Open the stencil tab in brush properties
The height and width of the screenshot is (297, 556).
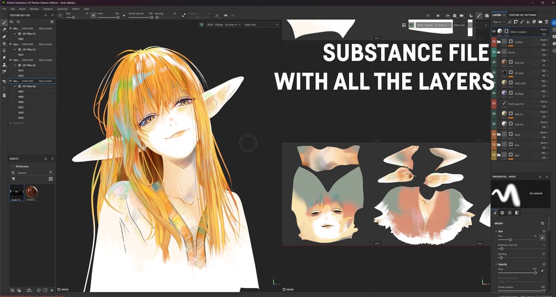tap(510, 212)
